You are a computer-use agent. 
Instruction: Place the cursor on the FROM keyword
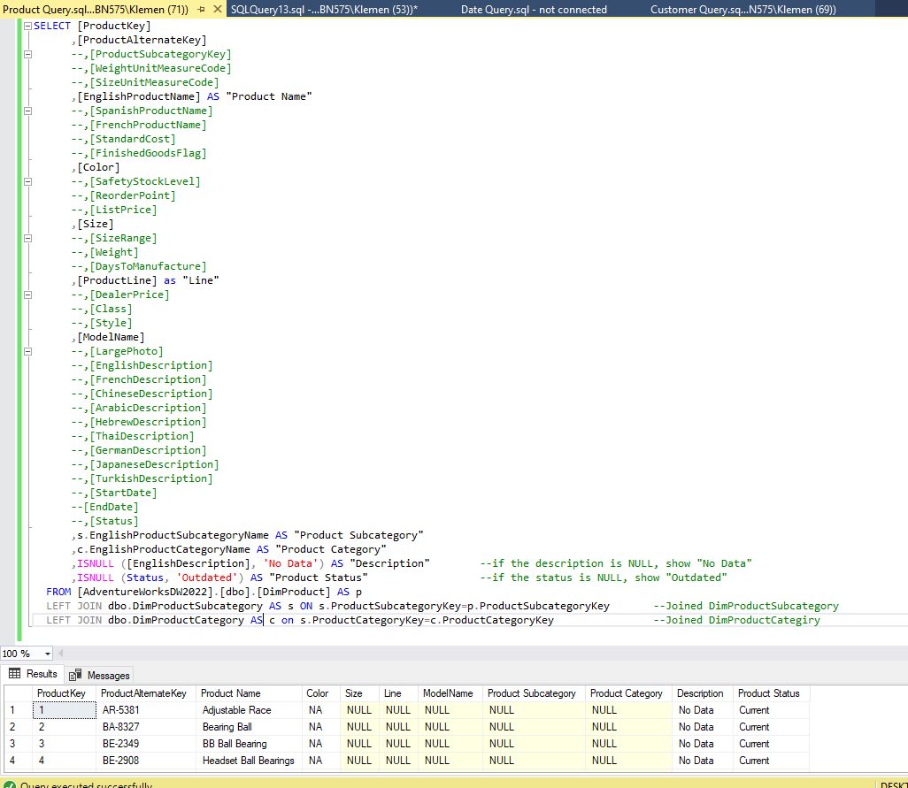(58, 592)
